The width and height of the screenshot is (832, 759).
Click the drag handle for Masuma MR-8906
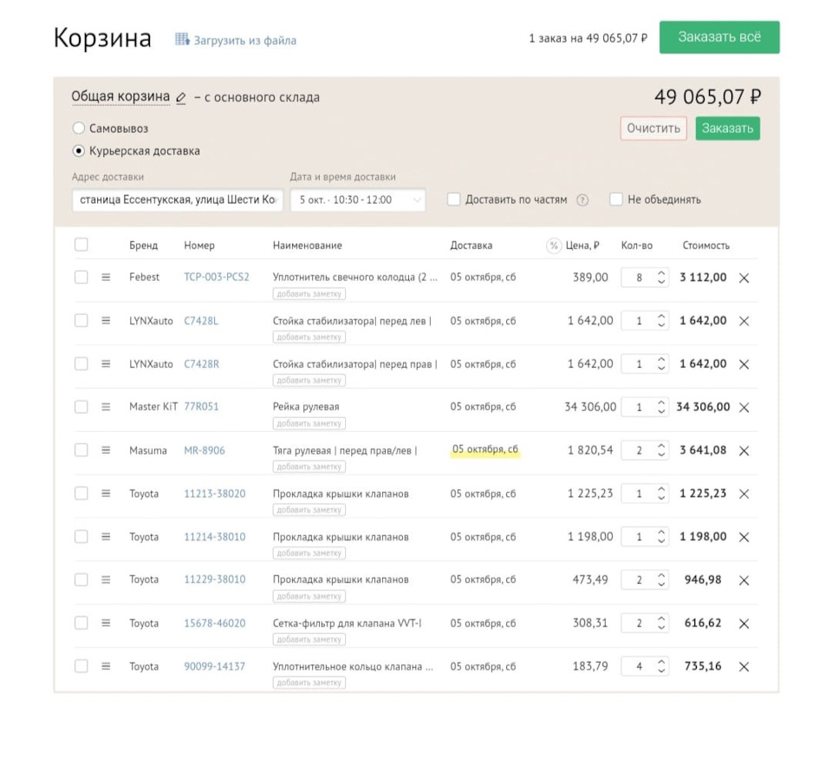point(106,450)
